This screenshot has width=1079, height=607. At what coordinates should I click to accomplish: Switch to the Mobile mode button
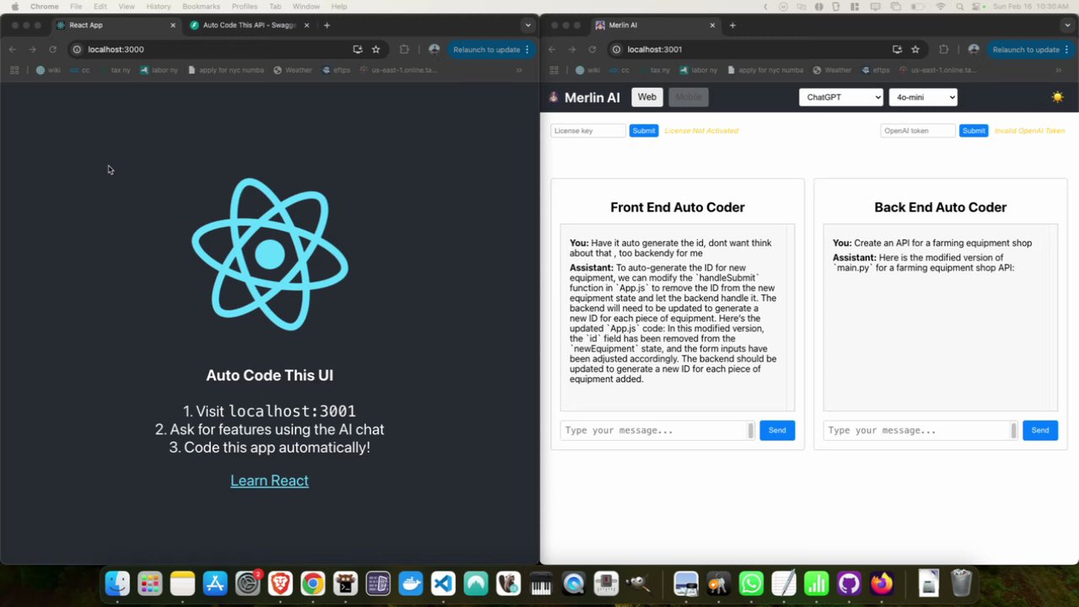pyautogui.click(x=689, y=97)
